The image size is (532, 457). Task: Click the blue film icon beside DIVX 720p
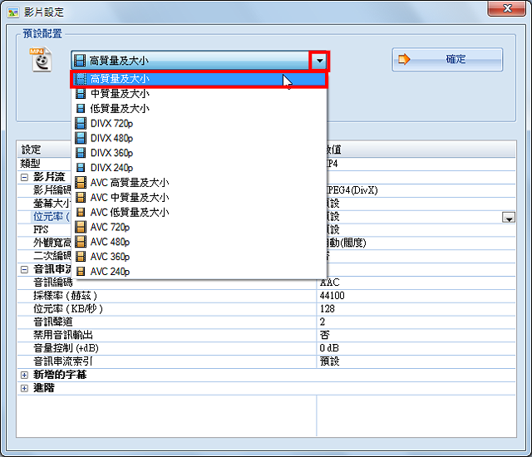pos(81,124)
